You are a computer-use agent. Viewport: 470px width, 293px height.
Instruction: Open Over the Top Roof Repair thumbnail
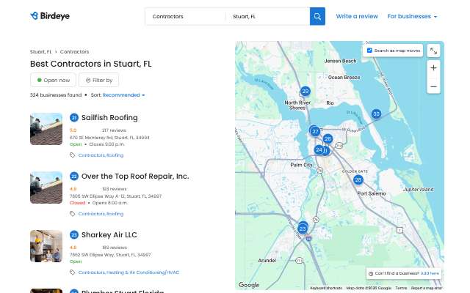(x=46, y=188)
